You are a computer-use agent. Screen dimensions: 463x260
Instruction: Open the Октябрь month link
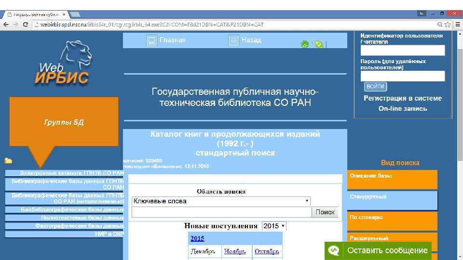(x=267, y=251)
